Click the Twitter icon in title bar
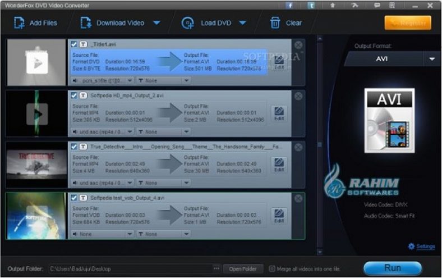Image resolution: width=442 pixels, height=278 pixels. click(311, 5)
